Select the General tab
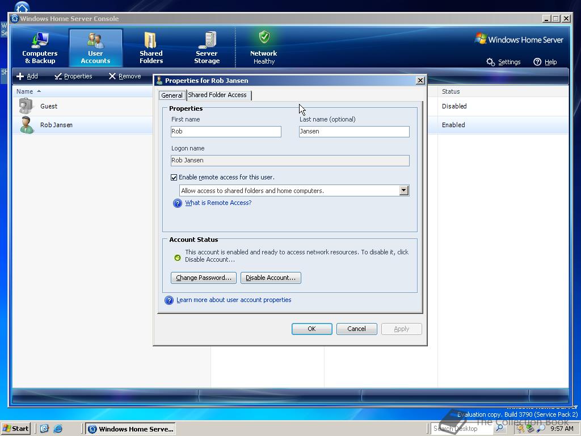The width and height of the screenshot is (581, 436). (x=171, y=95)
